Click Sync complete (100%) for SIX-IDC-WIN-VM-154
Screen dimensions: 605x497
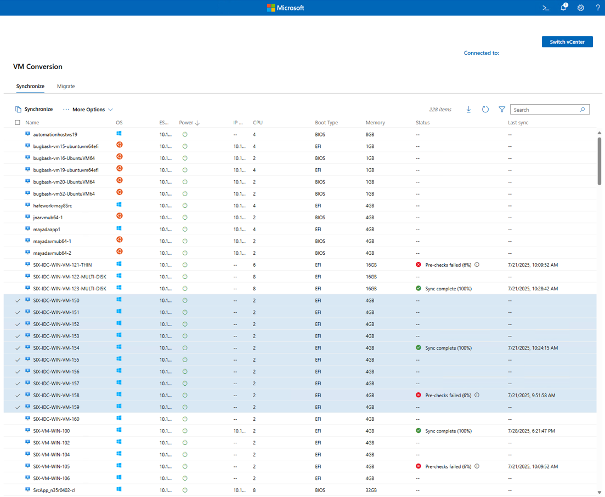click(x=448, y=348)
